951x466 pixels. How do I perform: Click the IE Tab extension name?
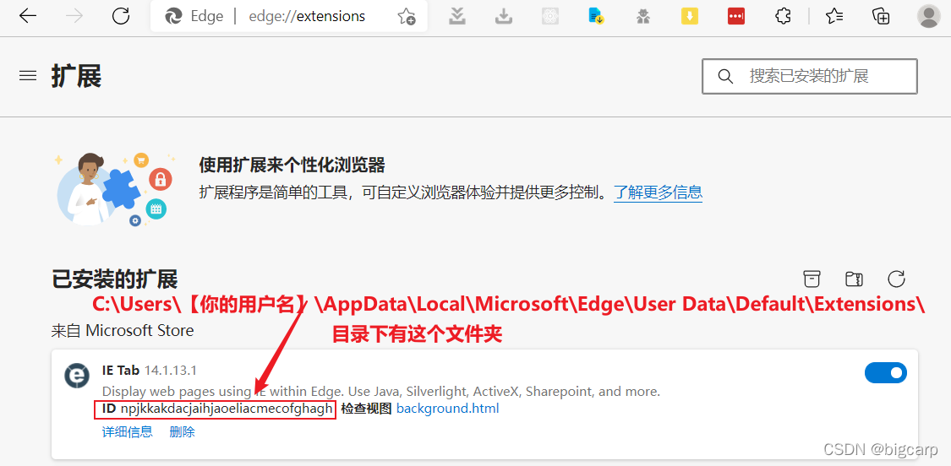tap(121, 371)
